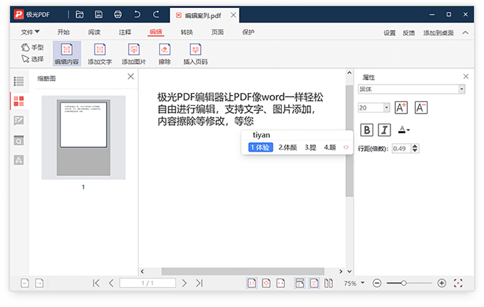
Task: Redo the last action
Action: click(156, 15)
